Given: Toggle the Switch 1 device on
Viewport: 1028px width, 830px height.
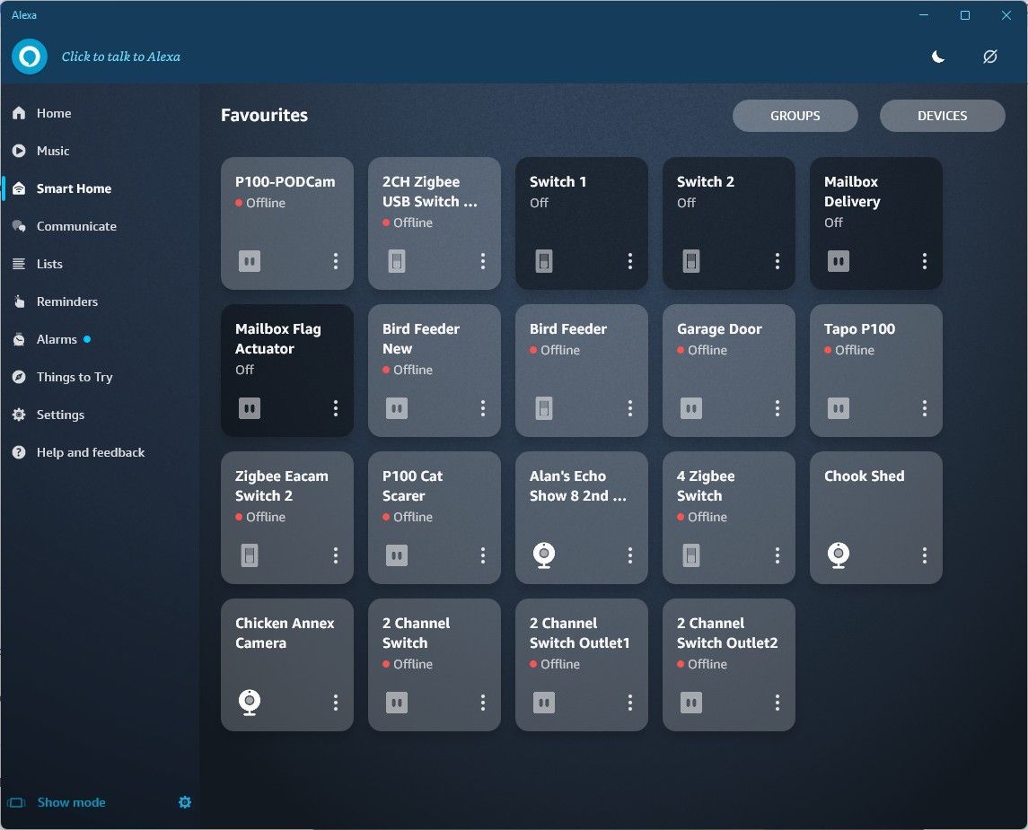Looking at the screenshot, I should (543, 261).
